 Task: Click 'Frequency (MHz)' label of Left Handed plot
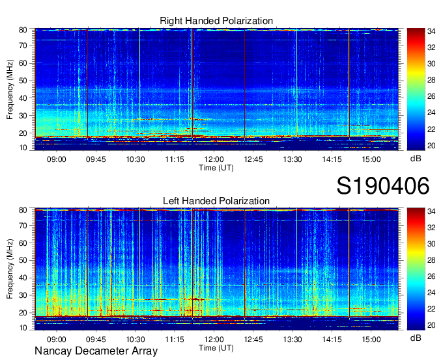pyautogui.click(x=10, y=269)
